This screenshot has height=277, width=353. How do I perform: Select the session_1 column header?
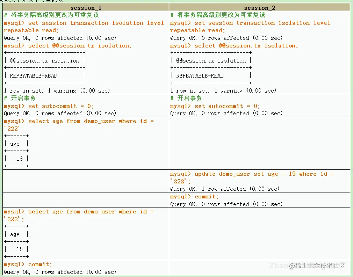pos(86,7)
